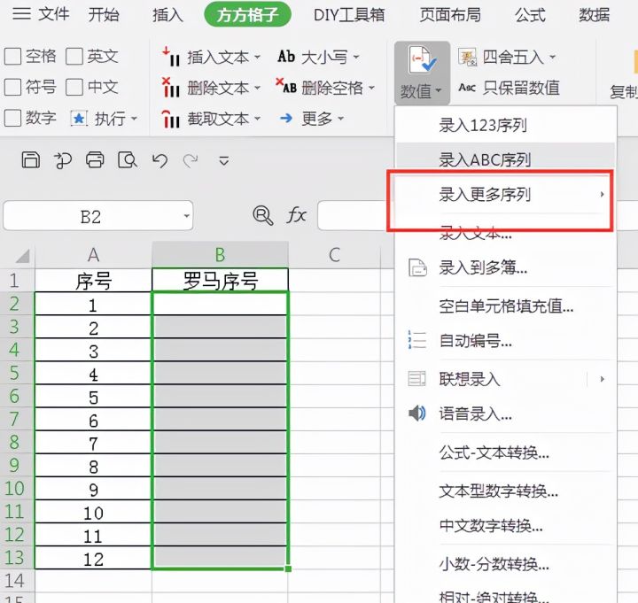
Task: Toggle the 符号 checkbox
Action: 12,87
